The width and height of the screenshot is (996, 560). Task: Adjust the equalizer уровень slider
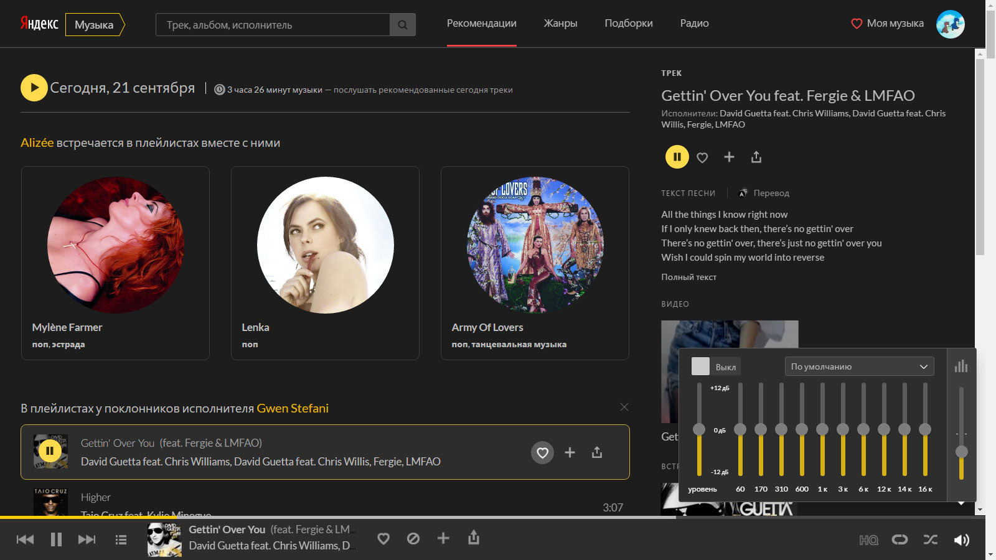tap(699, 429)
